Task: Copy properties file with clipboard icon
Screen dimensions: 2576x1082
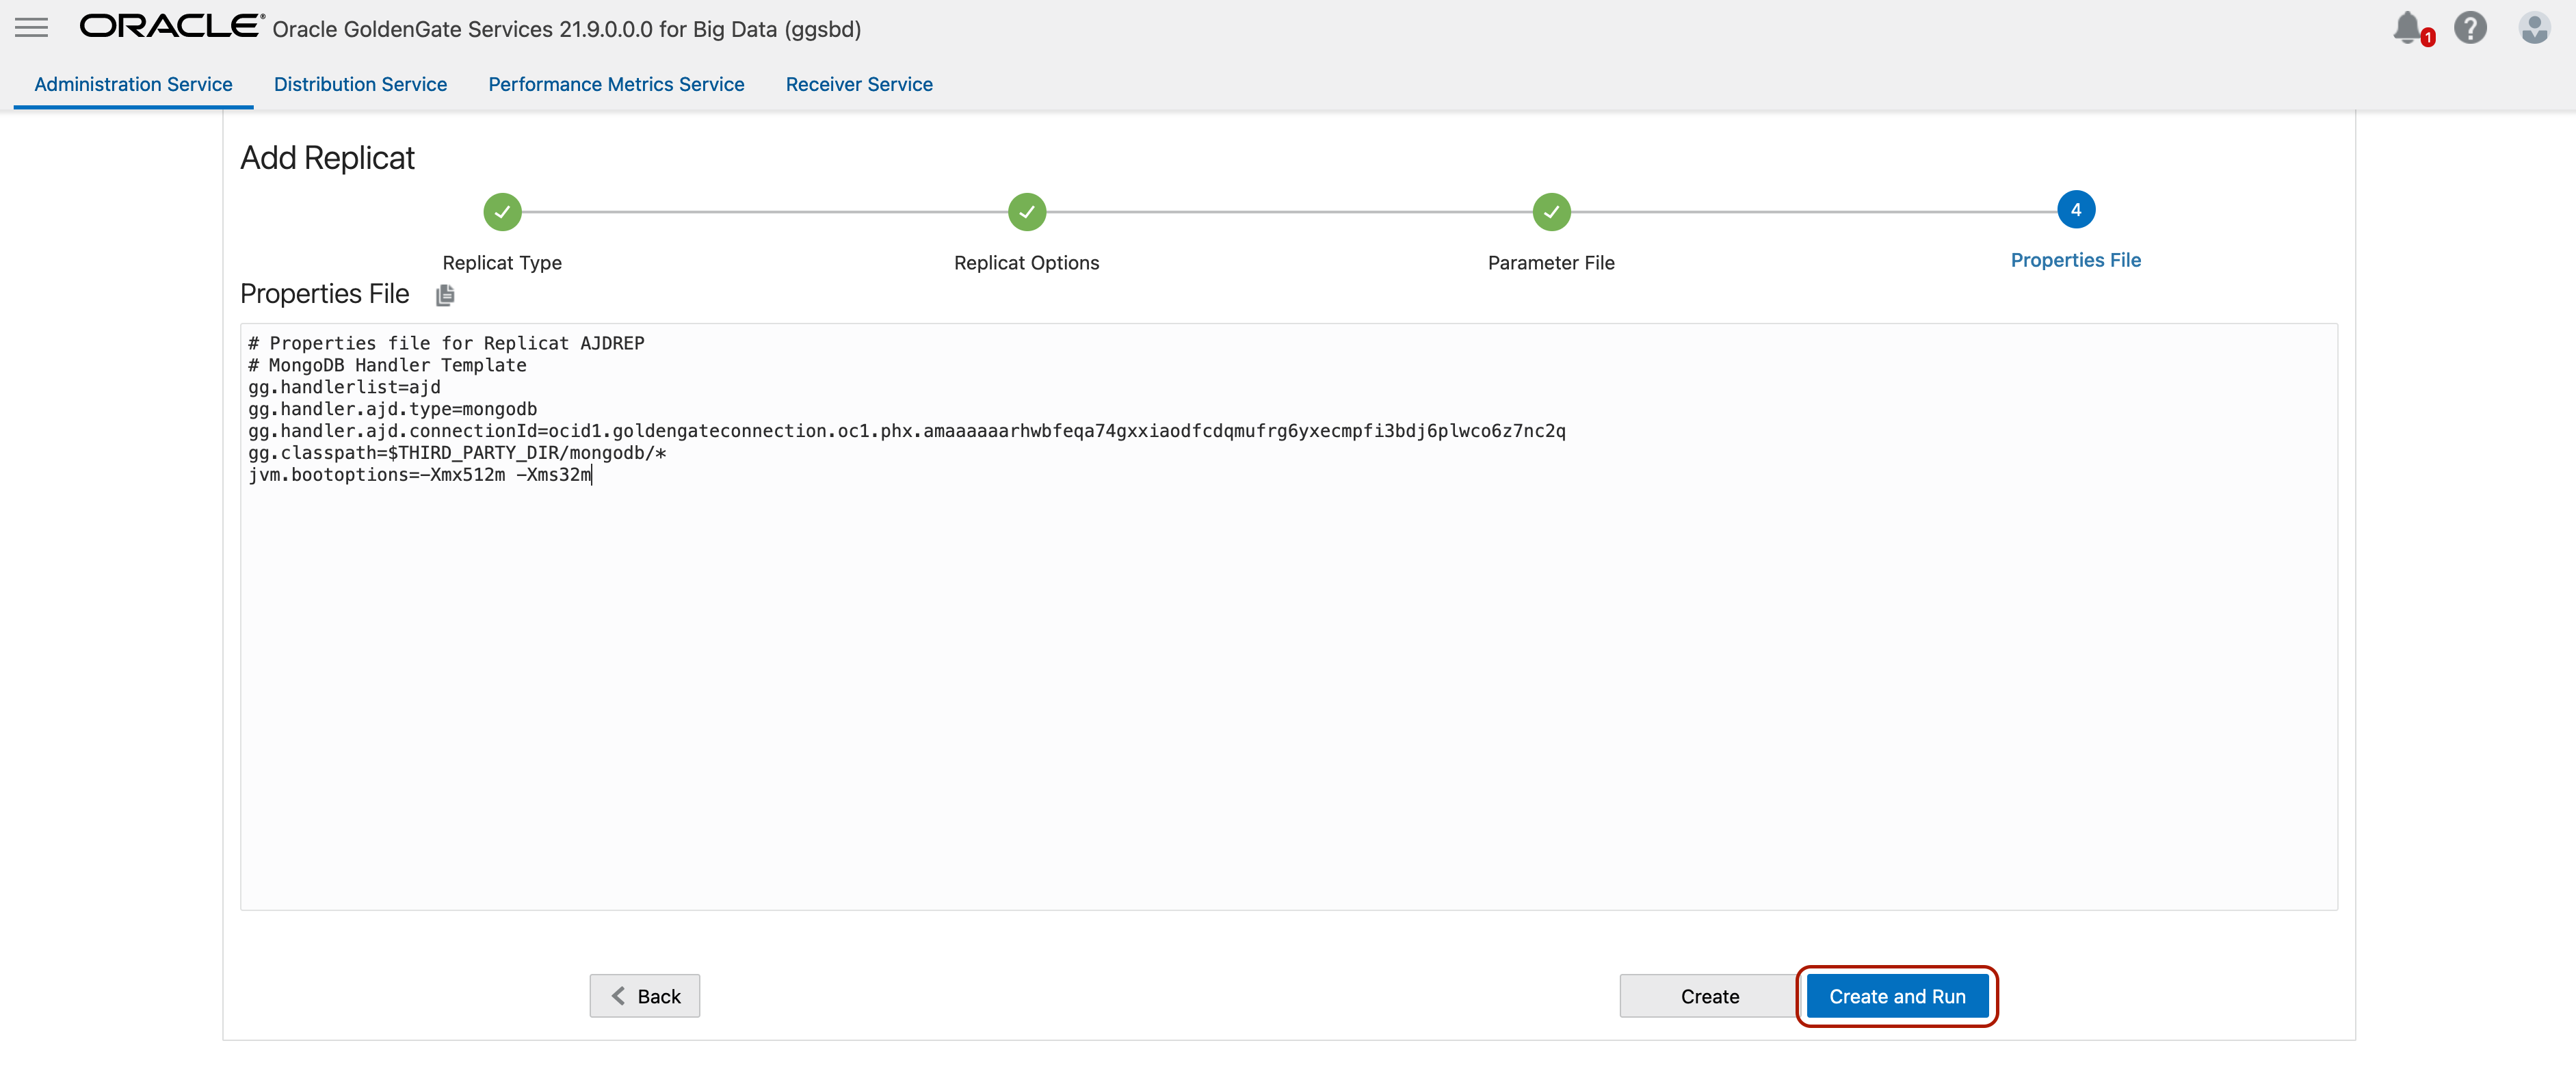Action: 445,295
